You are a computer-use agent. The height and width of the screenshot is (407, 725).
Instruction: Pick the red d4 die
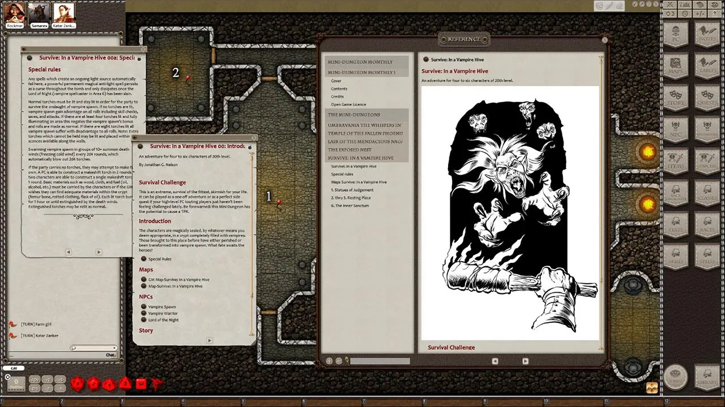[157, 384]
